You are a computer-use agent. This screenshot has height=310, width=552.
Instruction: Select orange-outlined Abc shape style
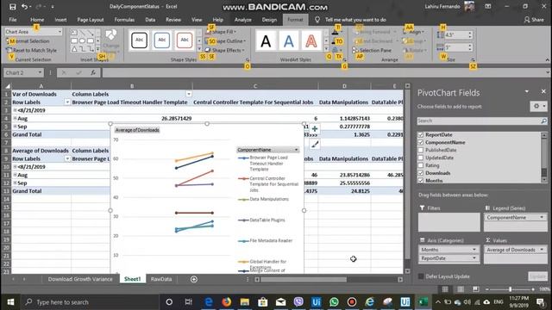coord(185,40)
